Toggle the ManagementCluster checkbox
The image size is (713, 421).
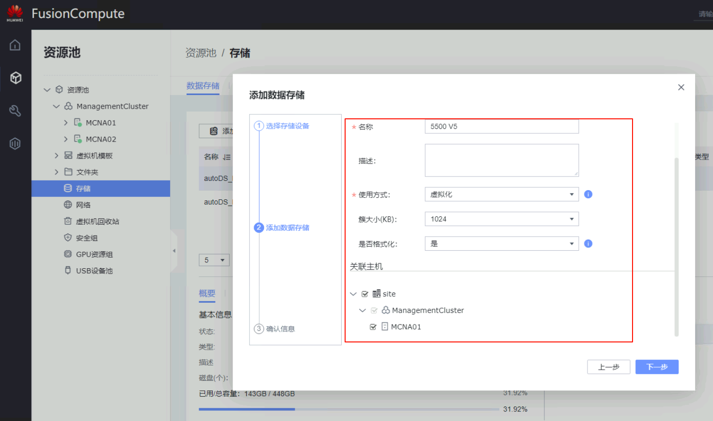coord(374,310)
